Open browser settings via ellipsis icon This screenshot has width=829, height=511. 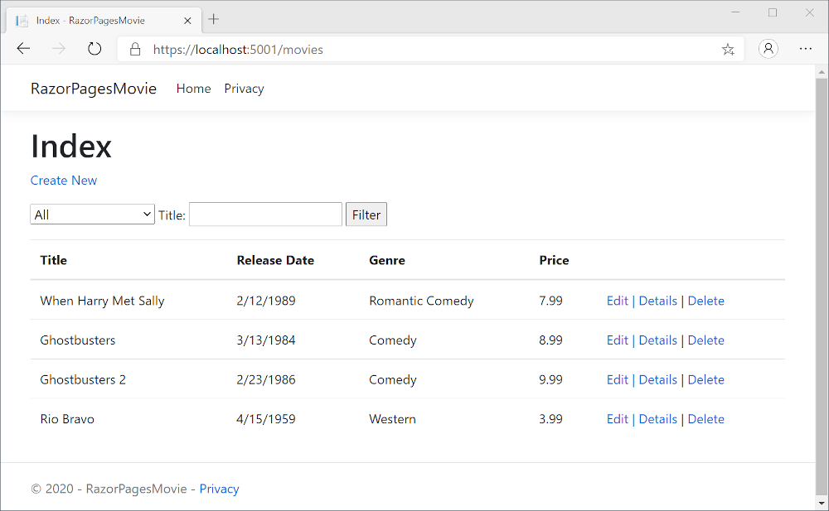click(805, 49)
